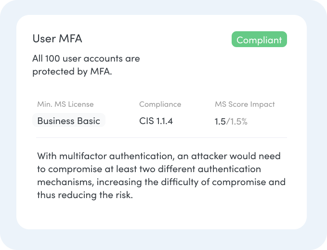The image size is (327, 250).
Task: Click the "mechanisms, increasing the difficulty" line
Action: coord(161,182)
